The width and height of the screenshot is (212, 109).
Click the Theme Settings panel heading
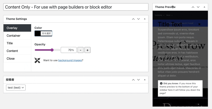tap(16, 19)
